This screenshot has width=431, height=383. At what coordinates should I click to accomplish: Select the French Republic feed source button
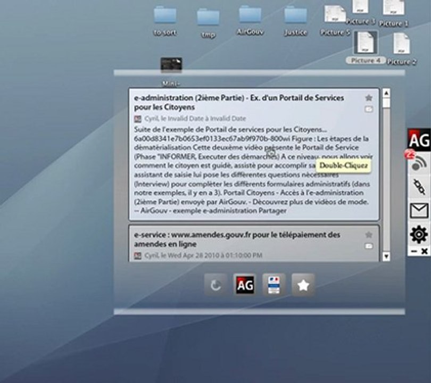click(274, 285)
